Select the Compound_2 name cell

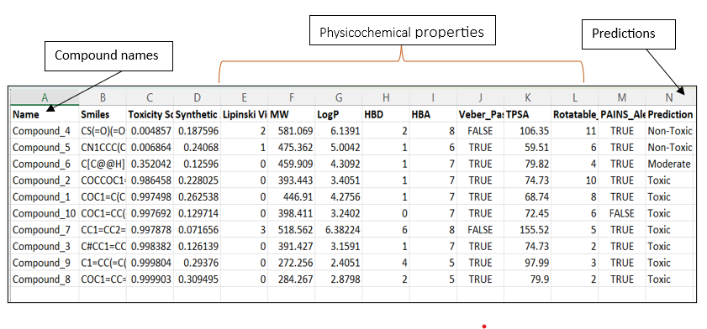(45, 180)
